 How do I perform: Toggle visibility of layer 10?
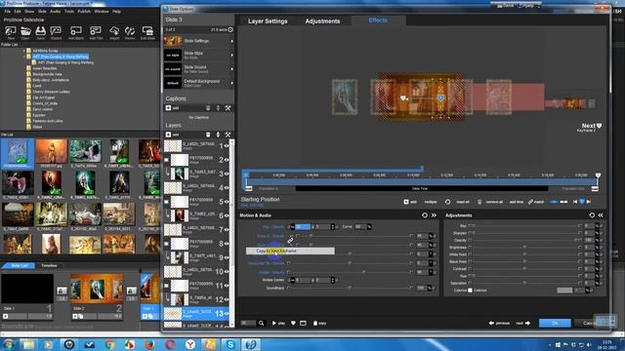(x=227, y=272)
